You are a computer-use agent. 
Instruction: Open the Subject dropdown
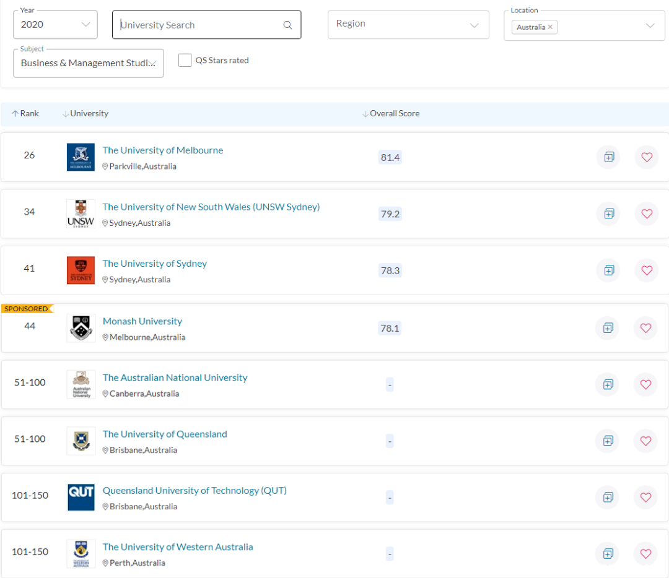pyautogui.click(x=89, y=63)
